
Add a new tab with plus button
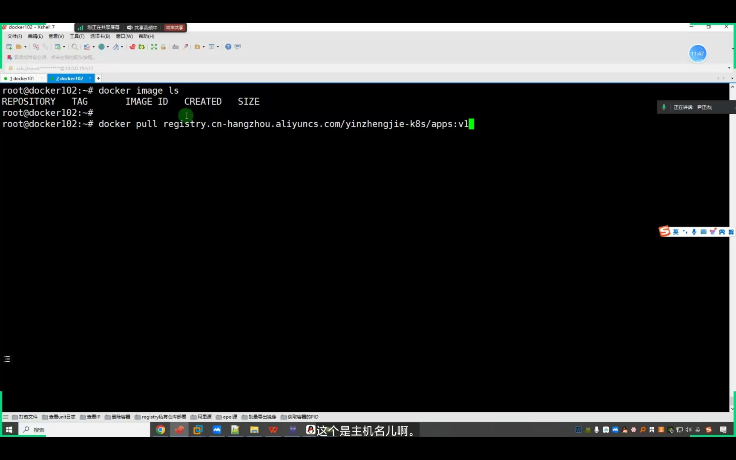click(98, 78)
